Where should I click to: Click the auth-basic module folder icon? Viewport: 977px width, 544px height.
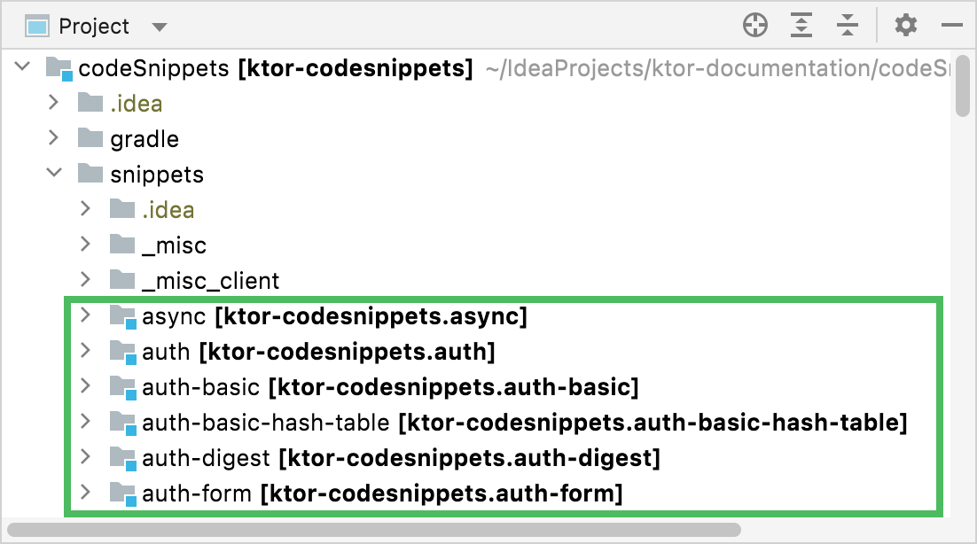click(x=123, y=387)
